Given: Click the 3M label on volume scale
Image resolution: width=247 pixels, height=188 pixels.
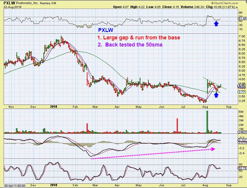Looking at the screenshot, I should tap(241, 120).
